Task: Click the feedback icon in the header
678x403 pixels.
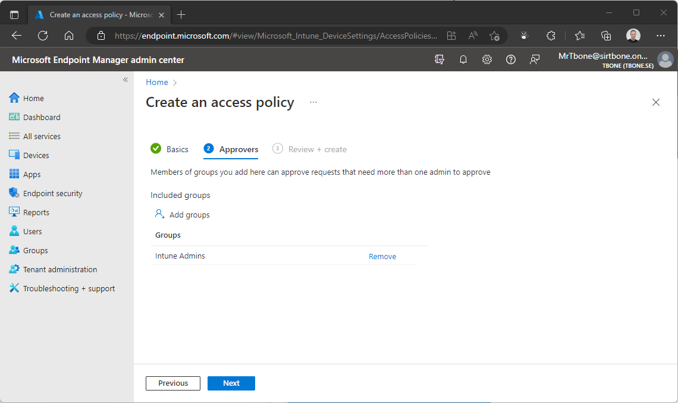Action: pyautogui.click(x=534, y=59)
